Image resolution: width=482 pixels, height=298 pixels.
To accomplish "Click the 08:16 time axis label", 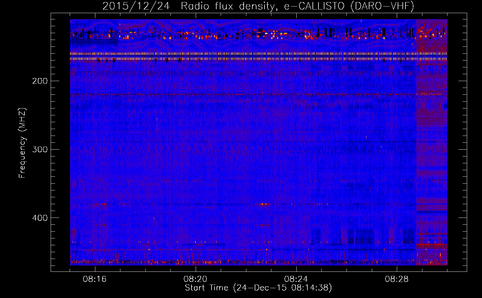I will (x=95, y=279).
